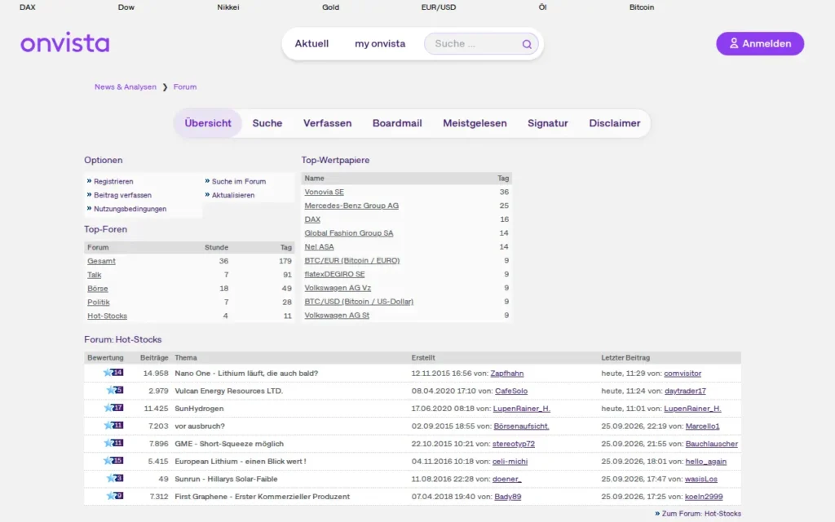Open the BTC/EUR (Bitcoin / EURO) link
The height and width of the screenshot is (522, 835).
(352, 260)
